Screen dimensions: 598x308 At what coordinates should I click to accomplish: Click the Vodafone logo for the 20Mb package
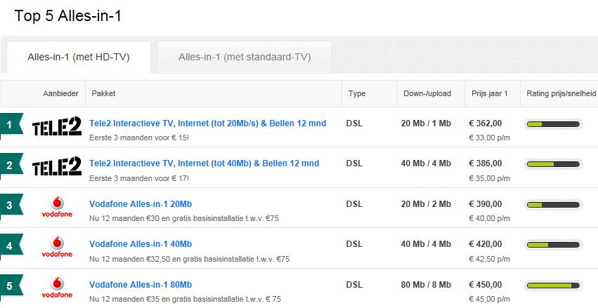point(57,207)
